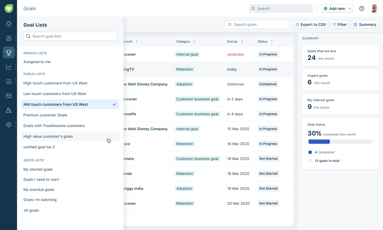383x230 pixels.
Task: Sort goals by the Due by column
Action: (x=242, y=41)
